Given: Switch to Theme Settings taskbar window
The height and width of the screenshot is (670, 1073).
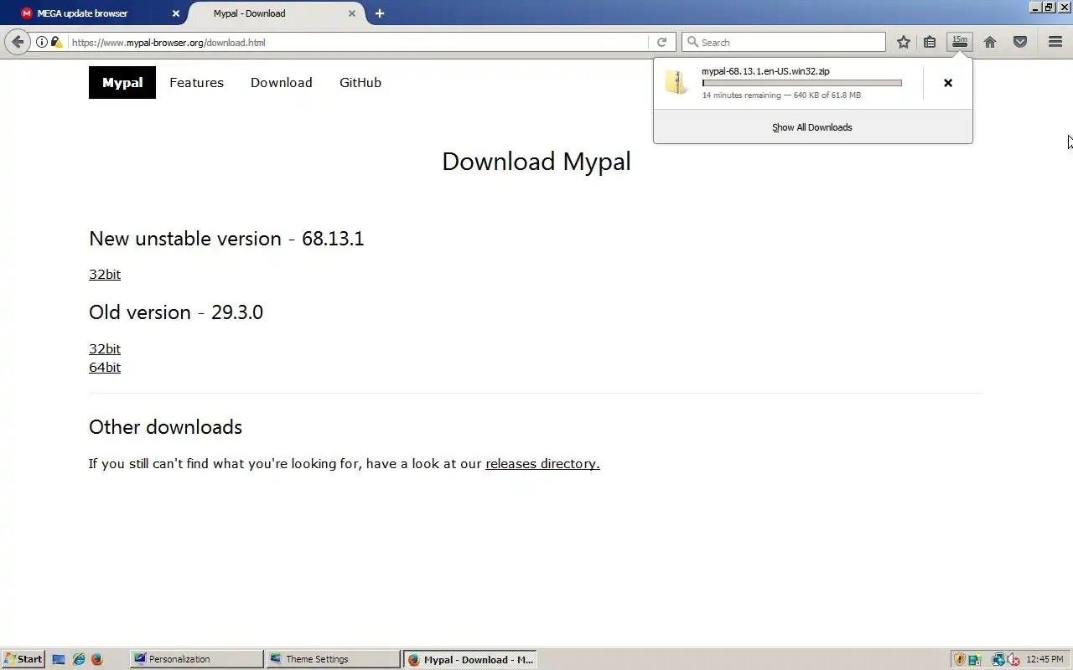Looking at the screenshot, I should 333,659.
